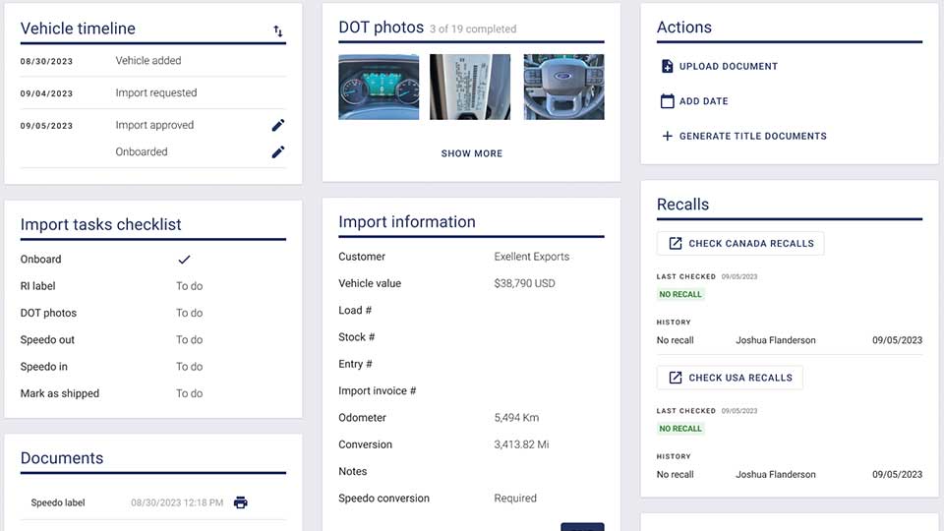The width and height of the screenshot is (944, 531).
Task: Click the 08/30/2023 12:18 PM document timestamp
Action: (177, 502)
